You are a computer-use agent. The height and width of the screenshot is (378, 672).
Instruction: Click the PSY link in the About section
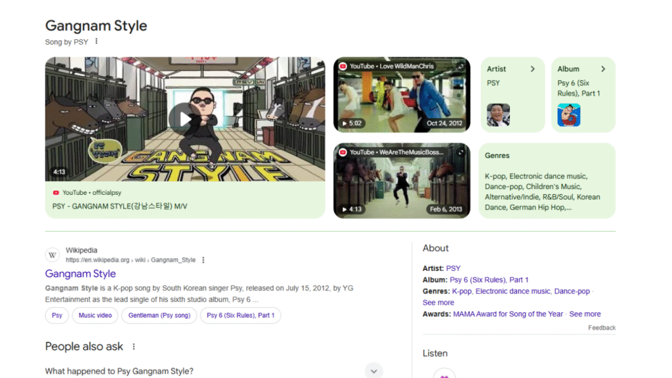tap(453, 268)
